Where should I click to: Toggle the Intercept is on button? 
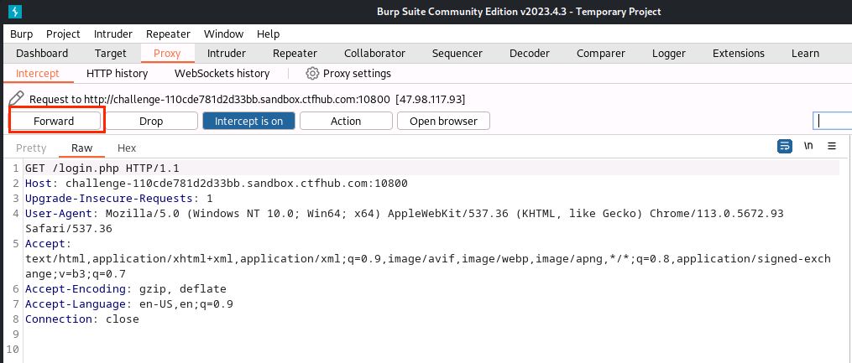248,121
